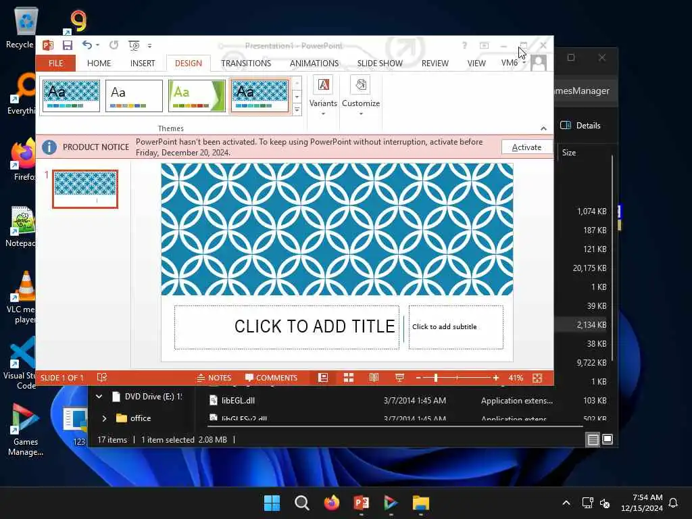
Task: Click the subtitle placeholder on the slide
Action: [x=456, y=327]
